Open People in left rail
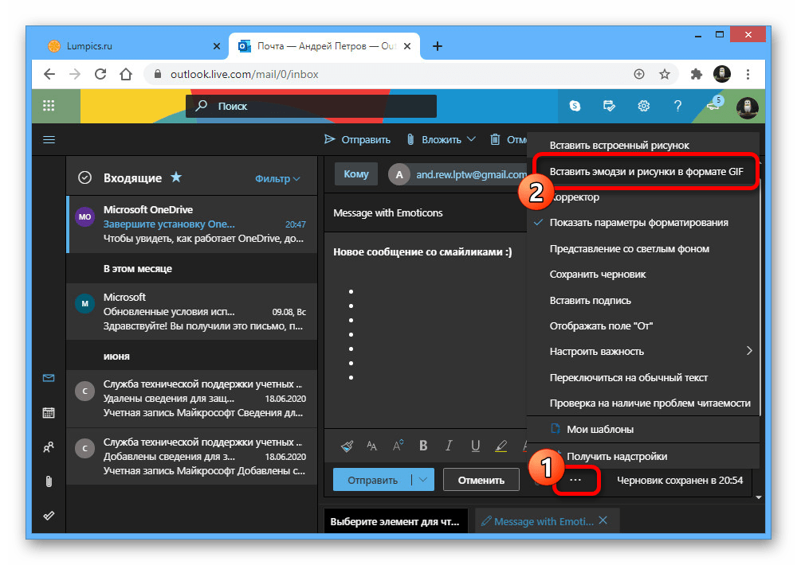 pyautogui.click(x=49, y=447)
